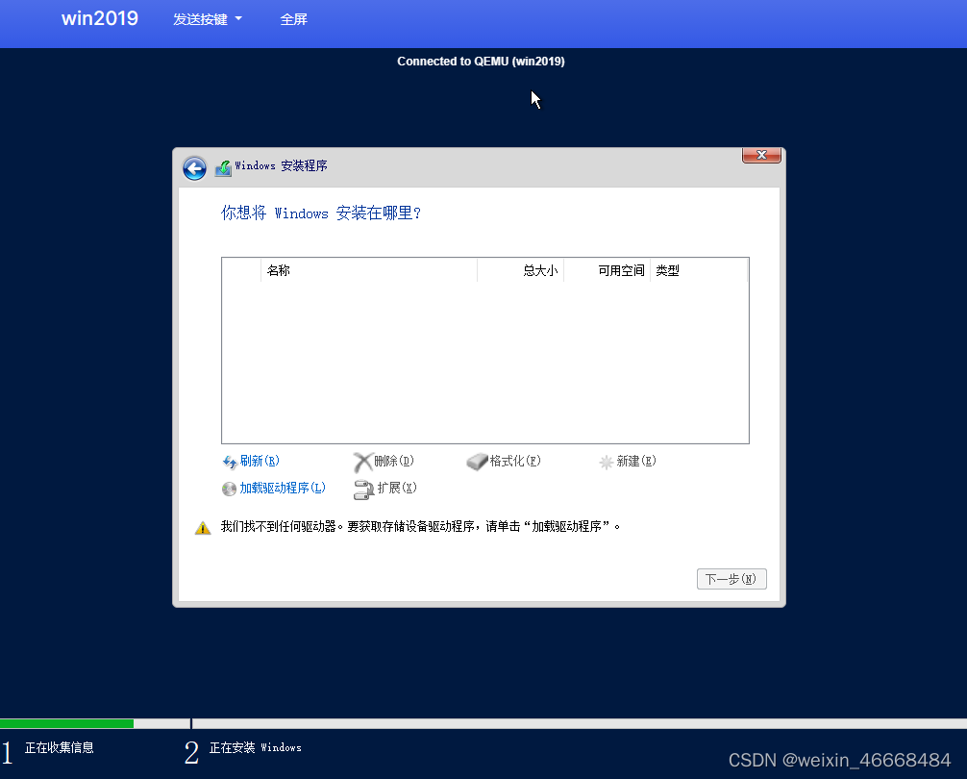The height and width of the screenshot is (779, 967).
Task: Click the 删除(D) delete option
Action: (394, 461)
